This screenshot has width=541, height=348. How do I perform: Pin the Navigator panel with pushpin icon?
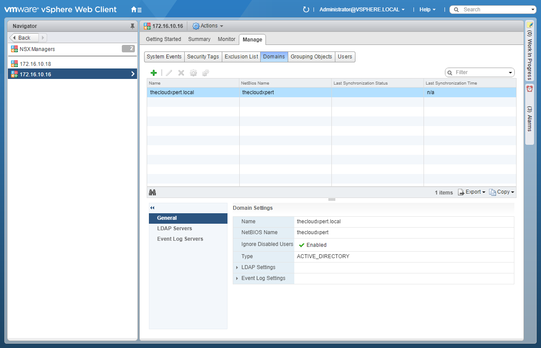(132, 26)
